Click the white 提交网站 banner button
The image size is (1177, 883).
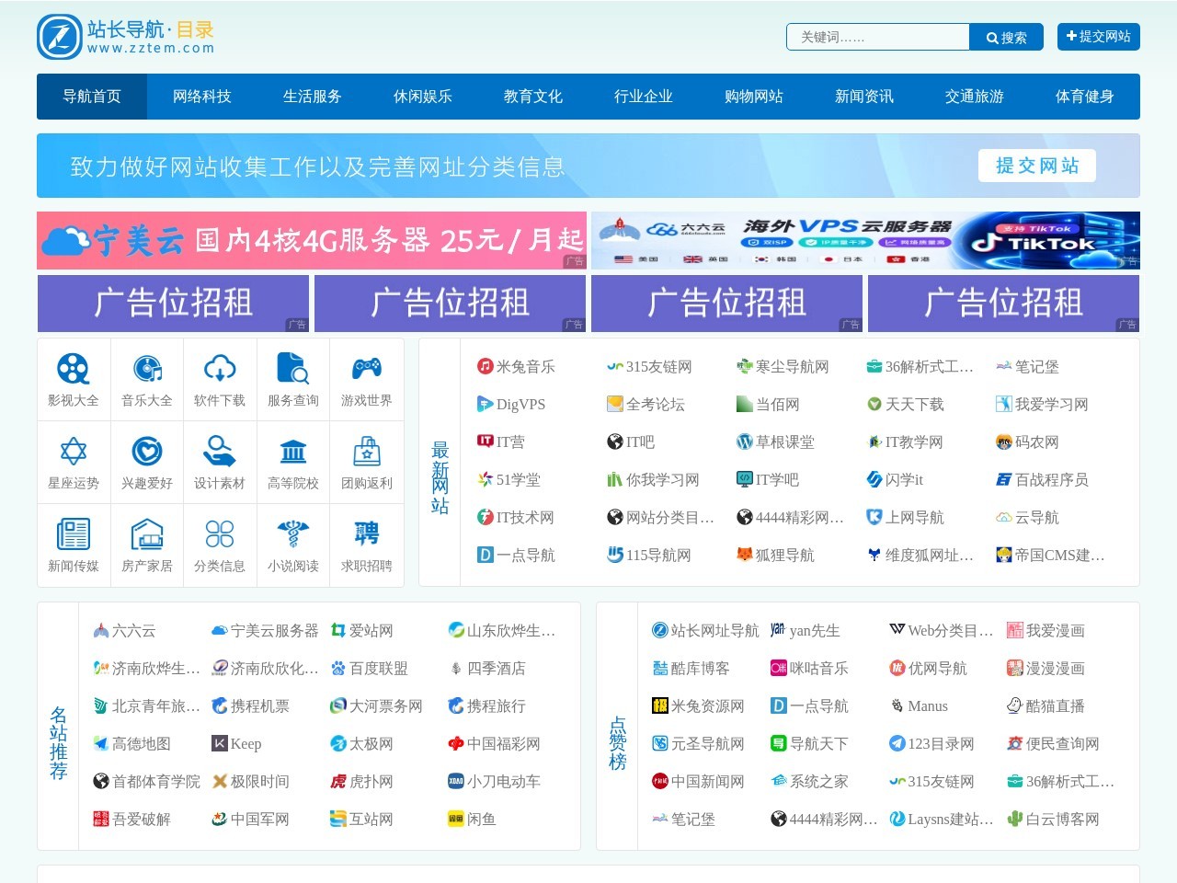(x=1037, y=166)
